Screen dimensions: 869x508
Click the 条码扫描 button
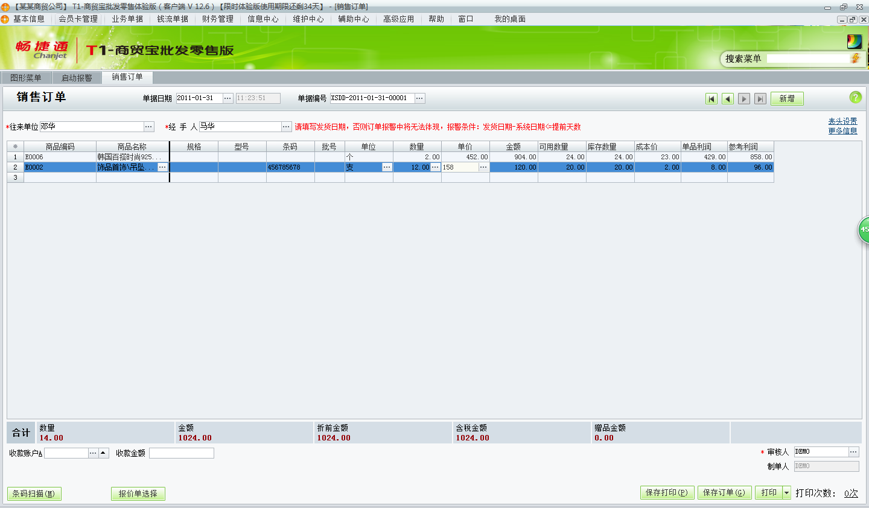tap(34, 494)
